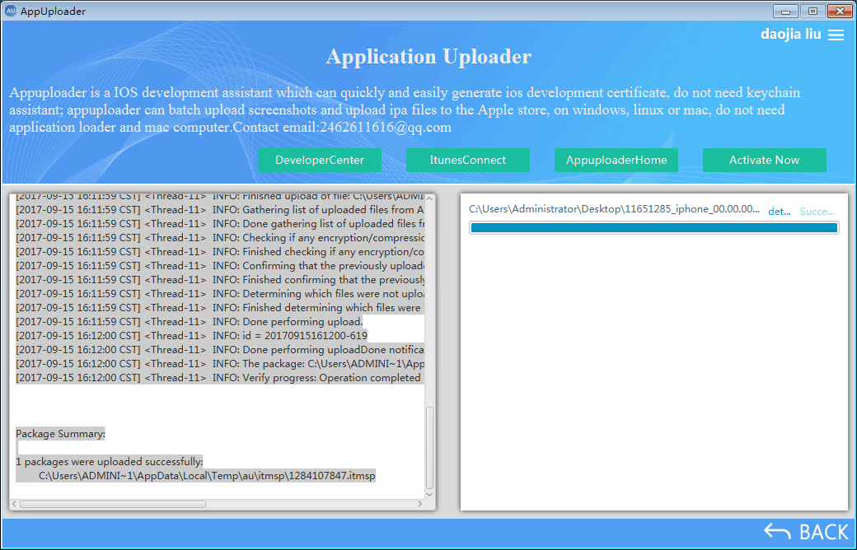Click 'Finished determining which files were' log line
The height and width of the screenshot is (550, 857).
(220, 307)
